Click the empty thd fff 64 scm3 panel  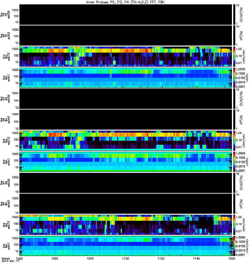(x=126, y=120)
